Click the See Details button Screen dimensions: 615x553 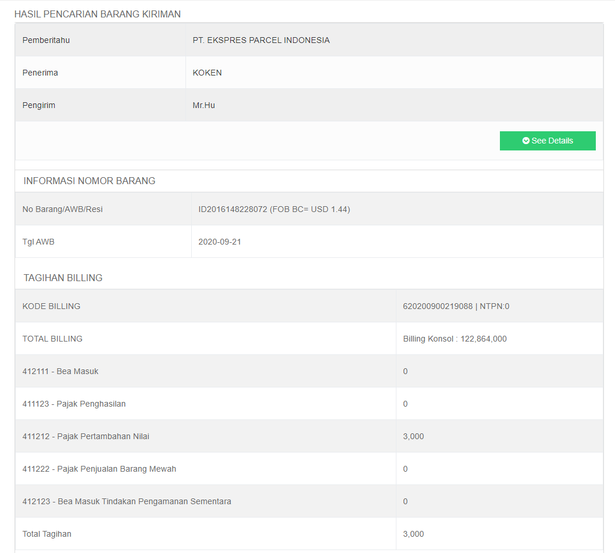tap(548, 141)
